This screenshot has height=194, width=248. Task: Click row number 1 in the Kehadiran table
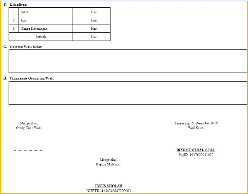click(x=14, y=12)
